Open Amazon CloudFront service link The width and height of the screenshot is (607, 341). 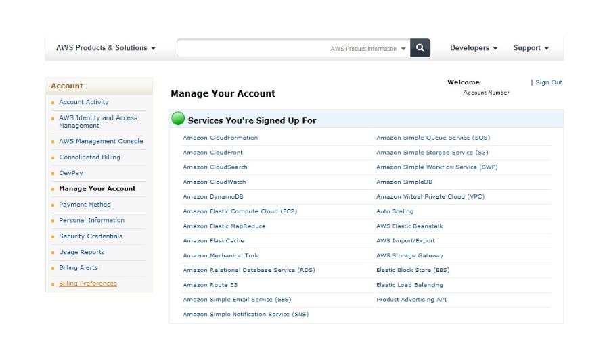(213, 153)
